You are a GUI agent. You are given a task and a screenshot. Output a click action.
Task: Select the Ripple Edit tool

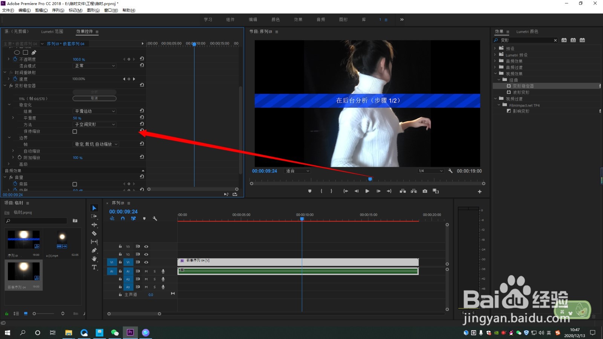point(94,225)
